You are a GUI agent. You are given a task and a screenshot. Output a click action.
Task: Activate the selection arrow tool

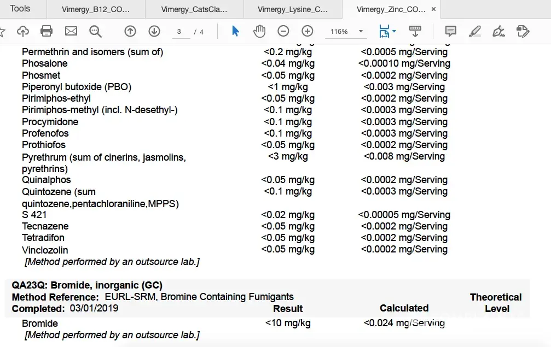click(235, 31)
